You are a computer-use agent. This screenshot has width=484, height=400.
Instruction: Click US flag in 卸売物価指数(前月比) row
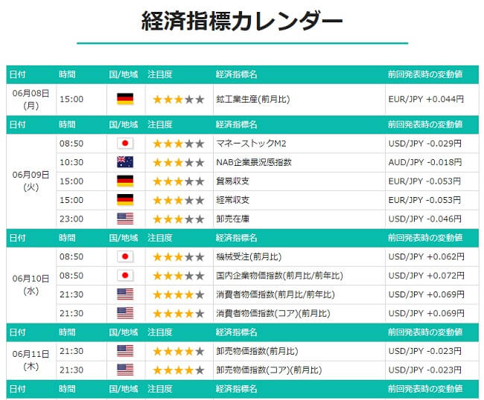pos(125,351)
